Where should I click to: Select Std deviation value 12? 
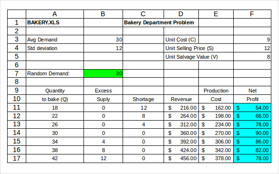tap(103, 48)
